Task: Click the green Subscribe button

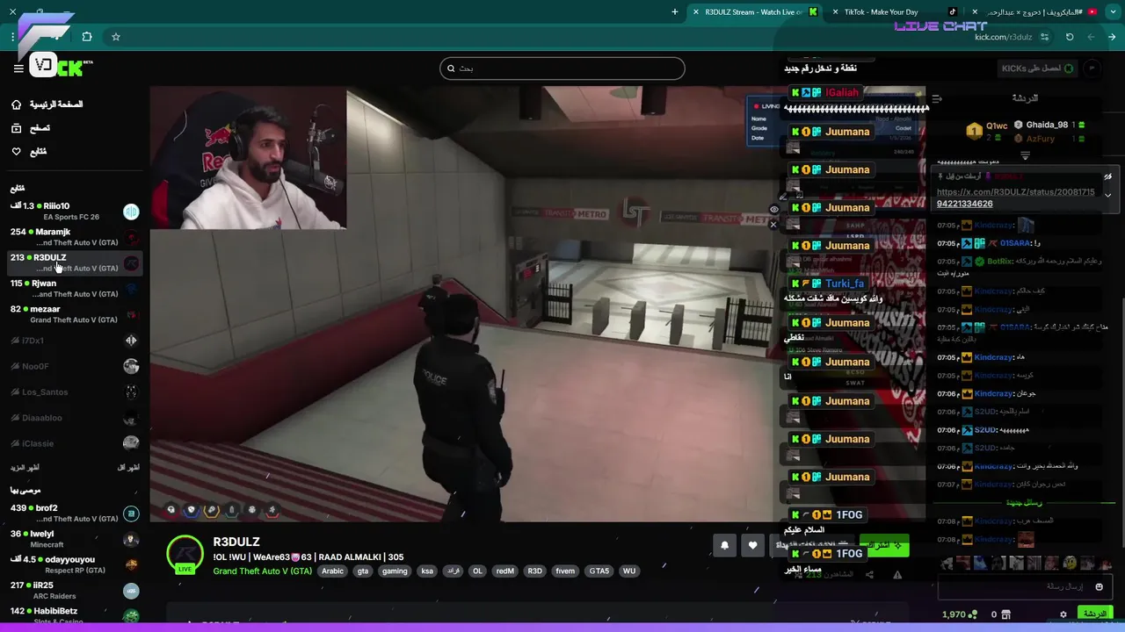Action: pos(883,545)
